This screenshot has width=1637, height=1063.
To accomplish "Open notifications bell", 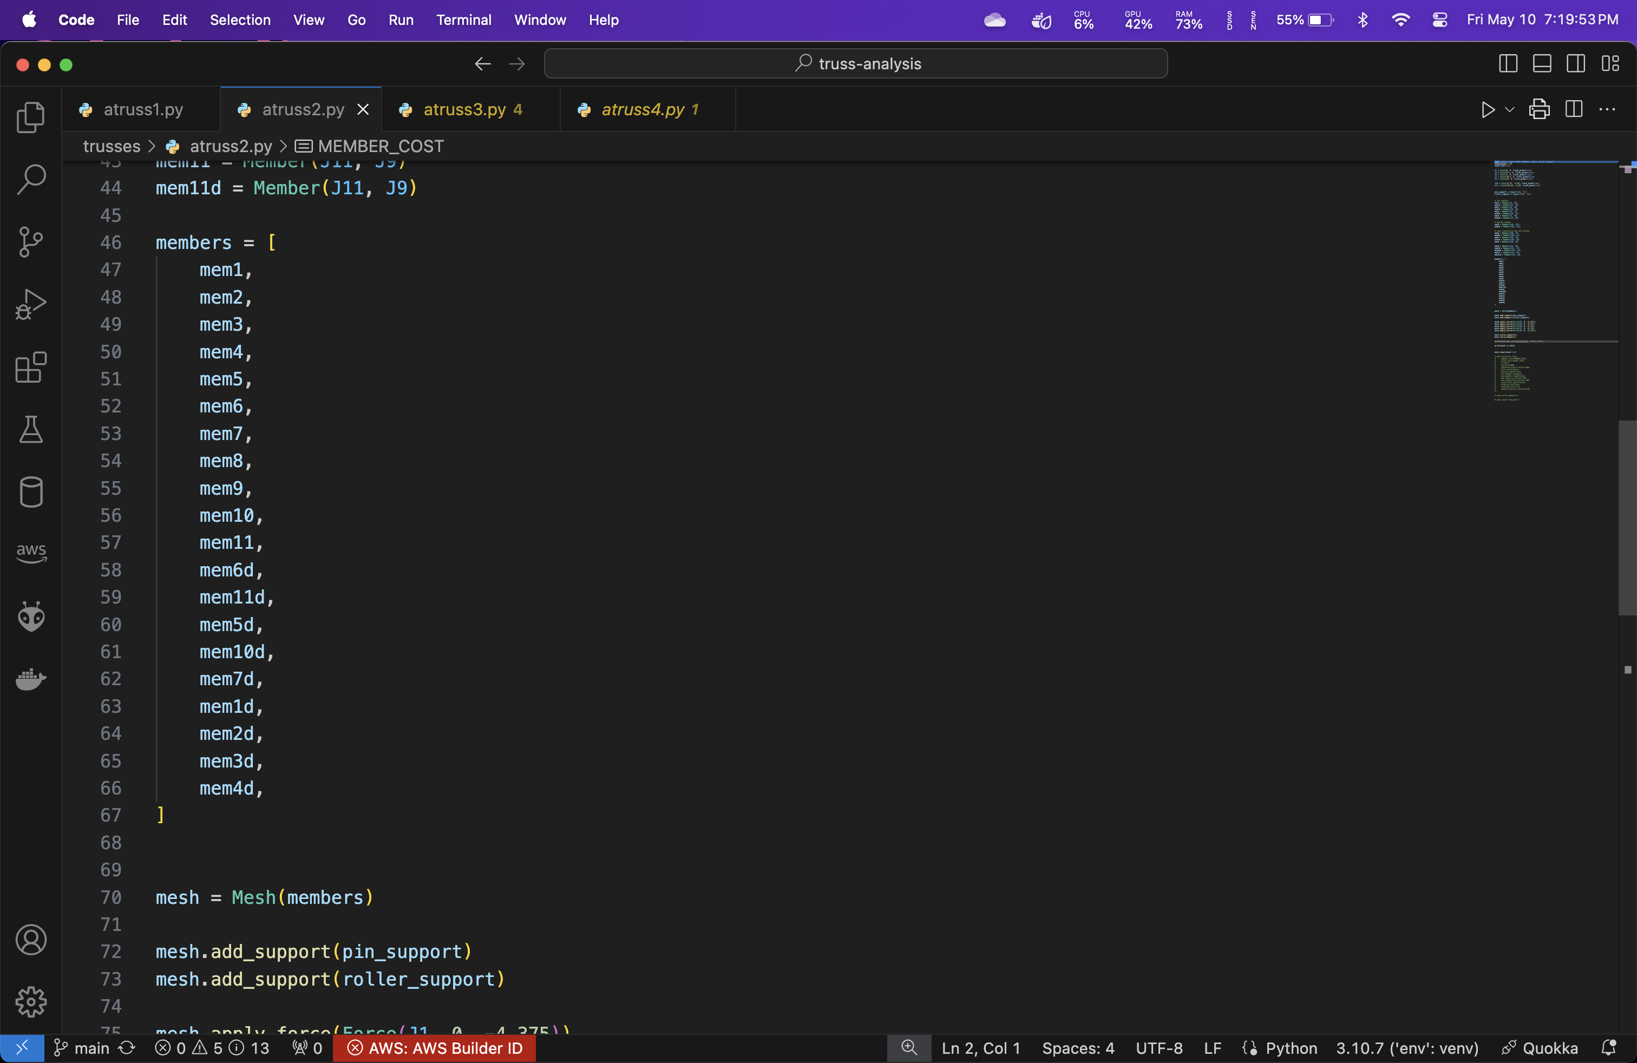I will tap(1608, 1048).
